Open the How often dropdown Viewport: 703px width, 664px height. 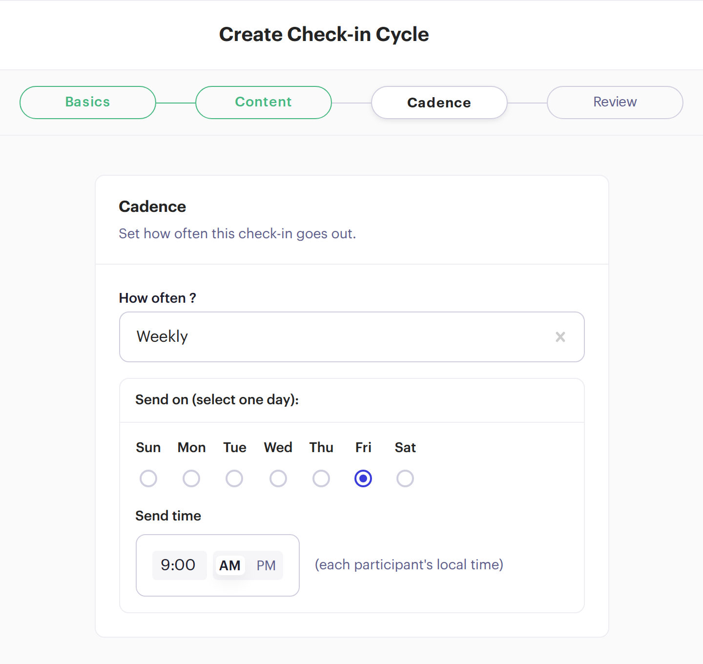point(352,337)
